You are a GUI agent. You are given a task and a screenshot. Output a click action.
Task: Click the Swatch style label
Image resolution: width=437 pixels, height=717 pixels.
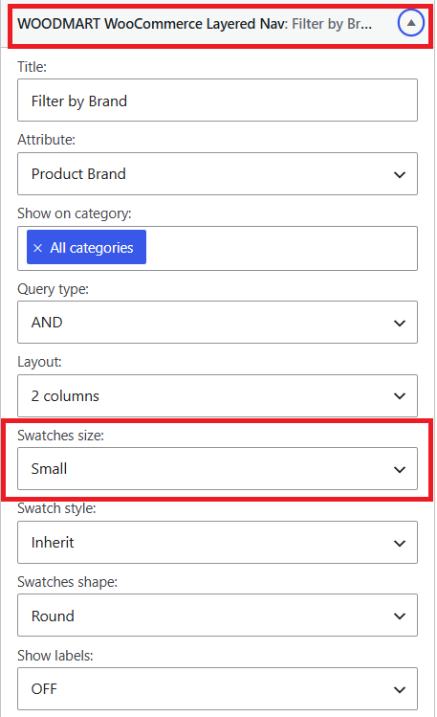[x=56, y=508]
